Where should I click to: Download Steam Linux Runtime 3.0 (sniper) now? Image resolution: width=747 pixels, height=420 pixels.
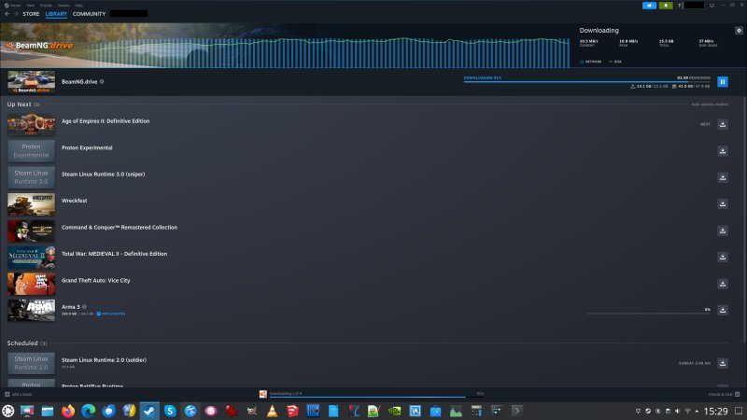tap(723, 177)
